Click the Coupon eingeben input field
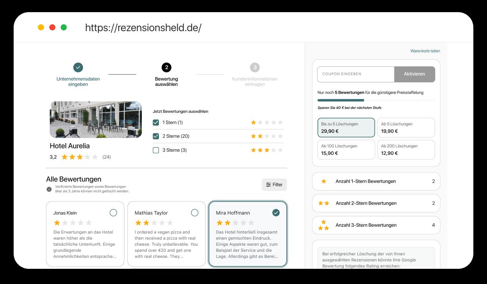Screen dimensions: 487x284 356,74
